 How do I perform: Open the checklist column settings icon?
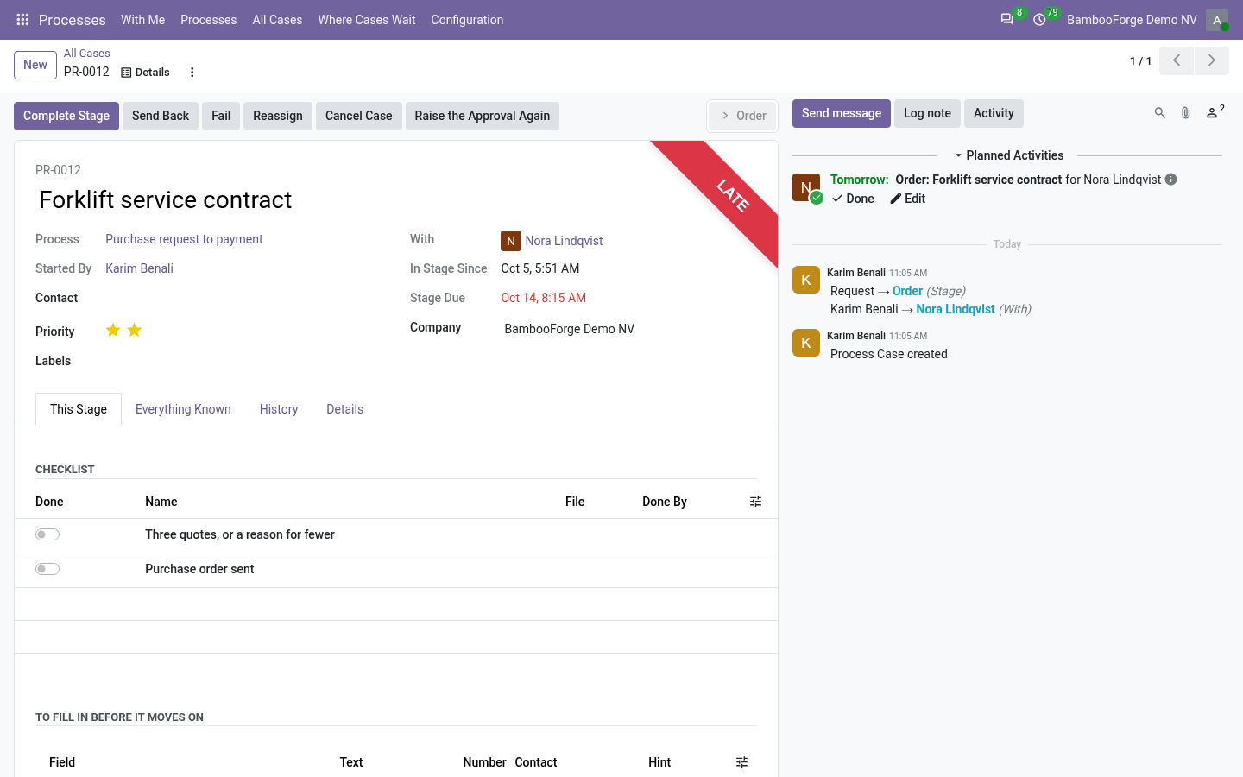(x=756, y=502)
